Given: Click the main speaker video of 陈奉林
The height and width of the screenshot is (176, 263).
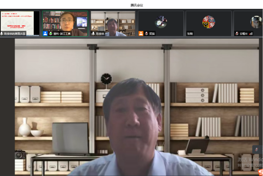Looking at the screenshot, I should 137,107.
